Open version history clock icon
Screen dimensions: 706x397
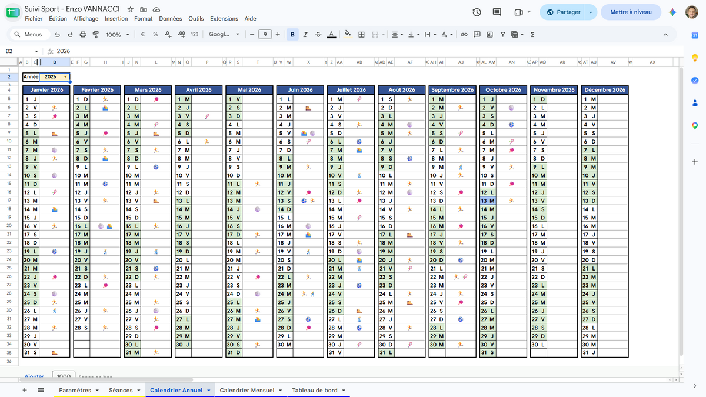(x=477, y=12)
